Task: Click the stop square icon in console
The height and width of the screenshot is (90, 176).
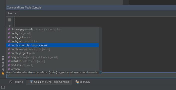Action: (10, 20)
